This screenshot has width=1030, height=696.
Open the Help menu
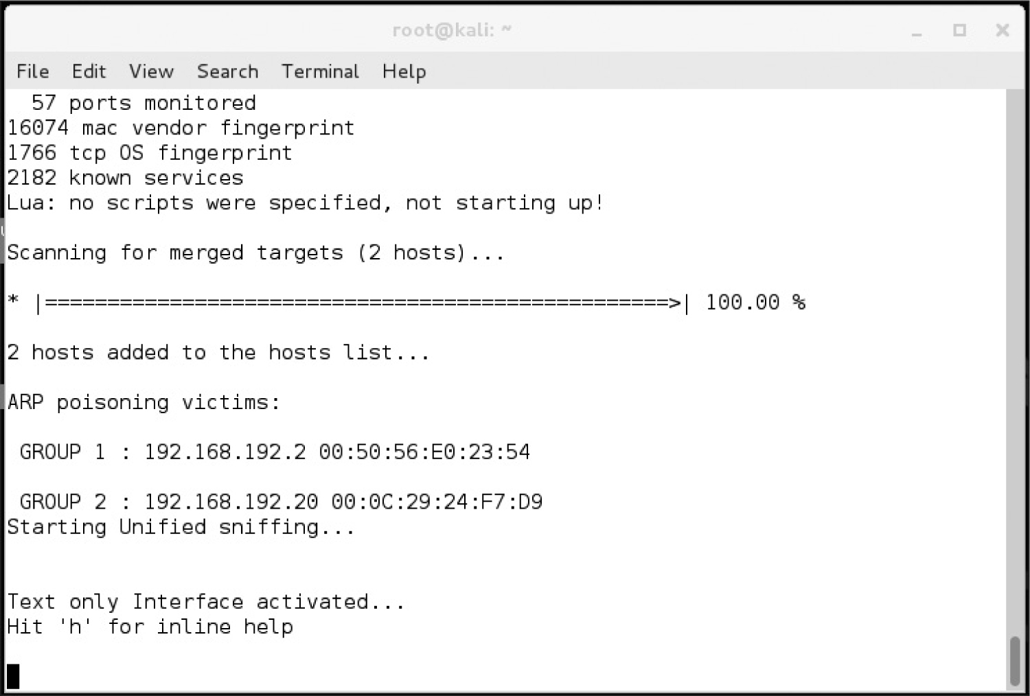pos(404,71)
